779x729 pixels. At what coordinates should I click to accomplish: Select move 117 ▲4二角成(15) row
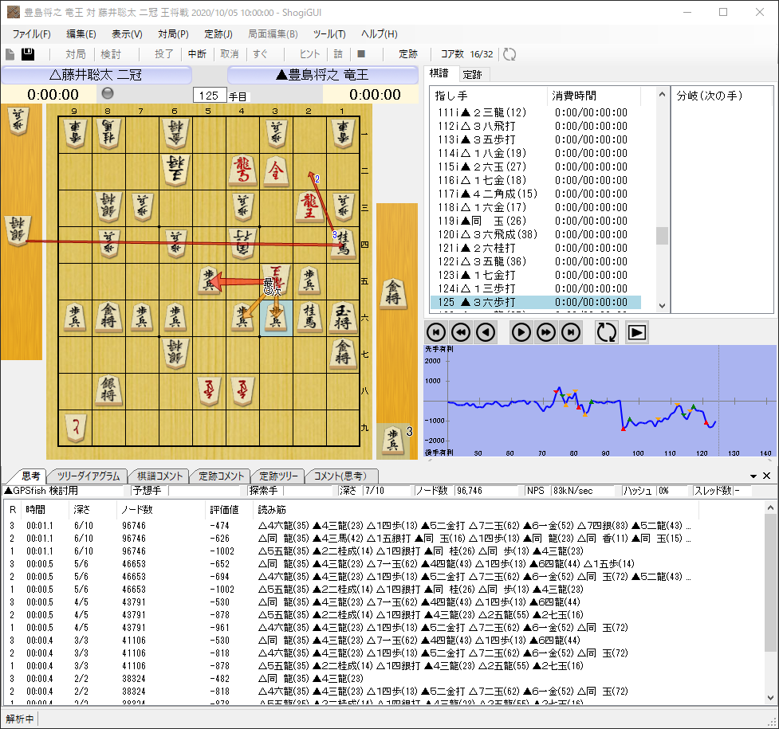click(x=536, y=194)
